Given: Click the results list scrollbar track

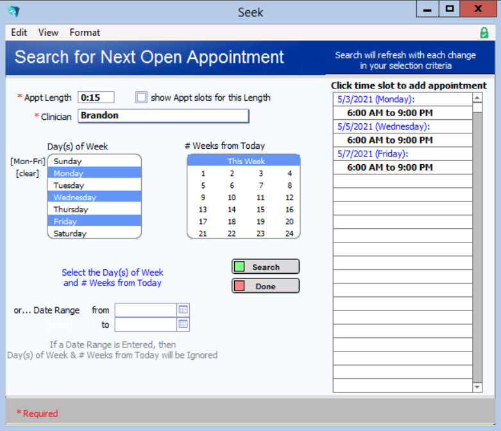Looking at the screenshot, I should pos(477,248).
